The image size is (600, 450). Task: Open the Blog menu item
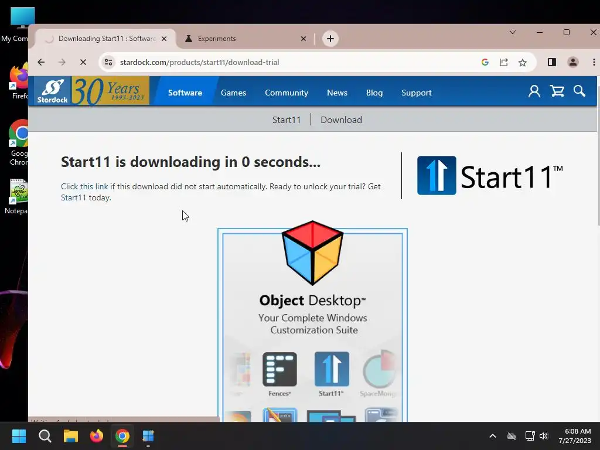[x=374, y=93]
